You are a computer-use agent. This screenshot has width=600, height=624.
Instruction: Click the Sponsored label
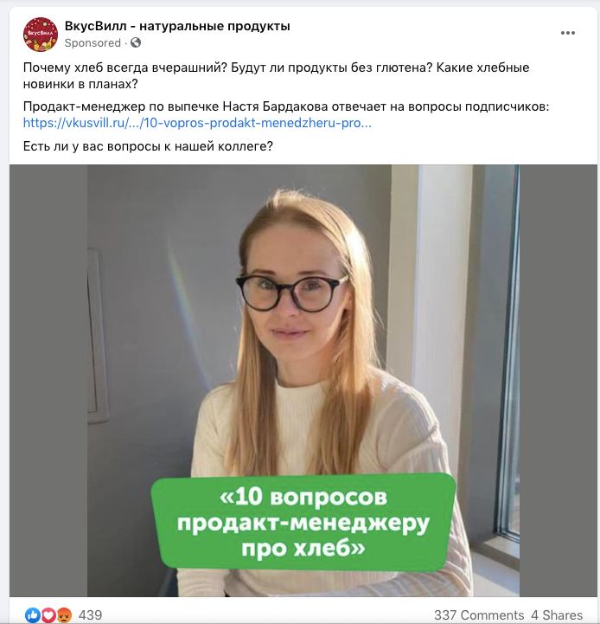click(x=93, y=43)
